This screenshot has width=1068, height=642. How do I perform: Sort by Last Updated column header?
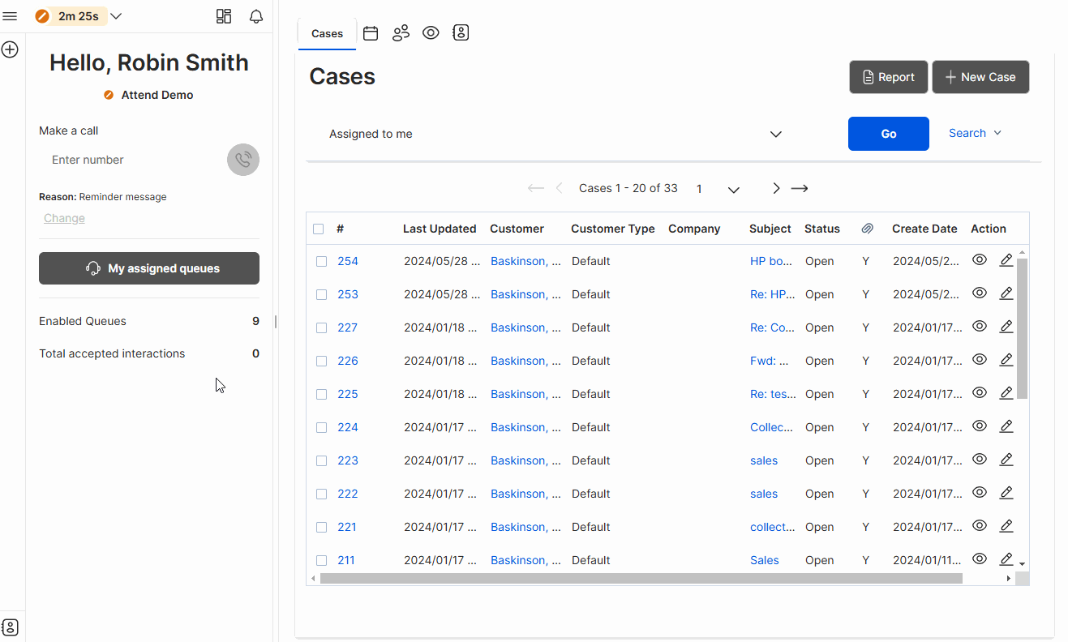coord(440,229)
